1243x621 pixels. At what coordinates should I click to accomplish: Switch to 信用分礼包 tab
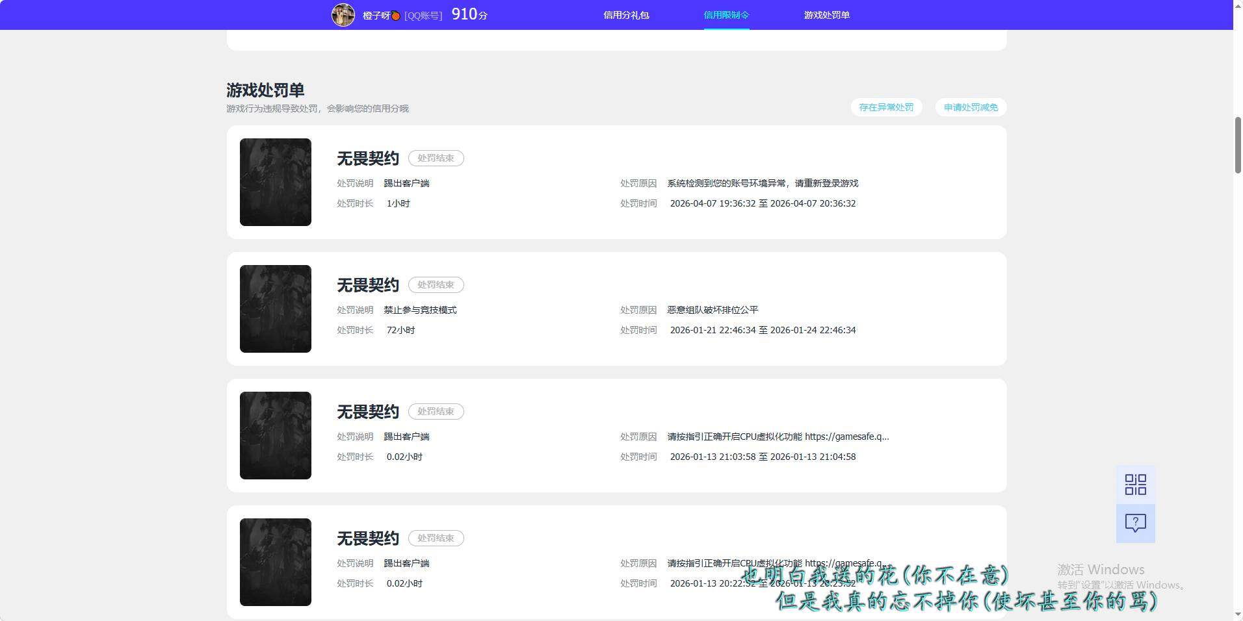click(626, 15)
